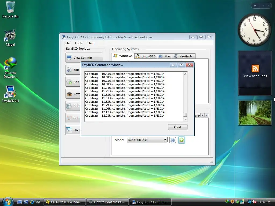Screen dimensions: 275x206
Task: Switch to the Linux/BSD tab
Action: coord(146,56)
